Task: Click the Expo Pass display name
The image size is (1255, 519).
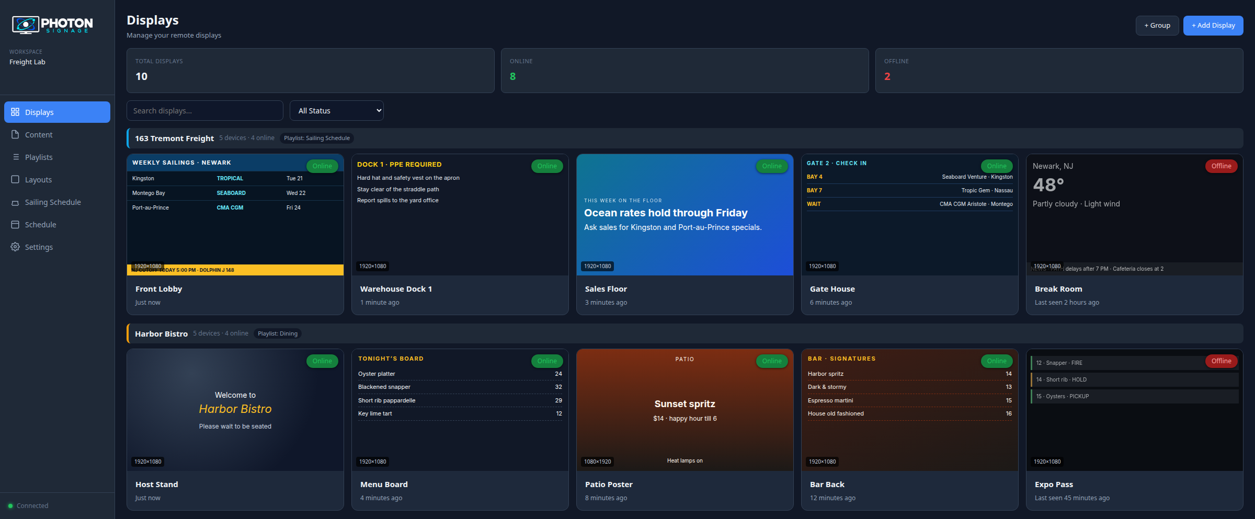Action: pyautogui.click(x=1054, y=485)
